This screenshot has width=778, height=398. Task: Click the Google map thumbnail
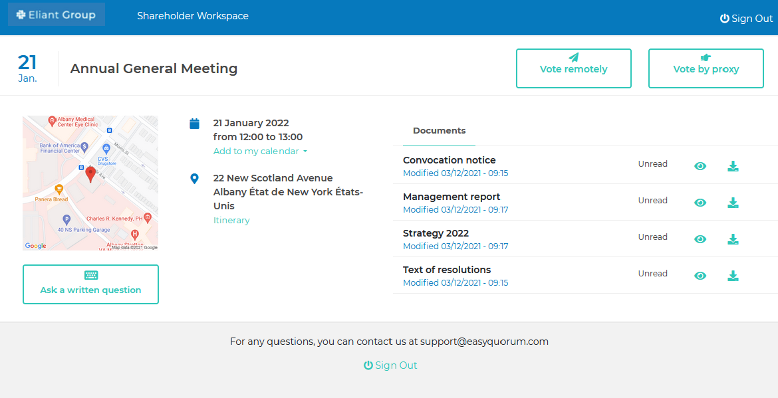tap(90, 183)
